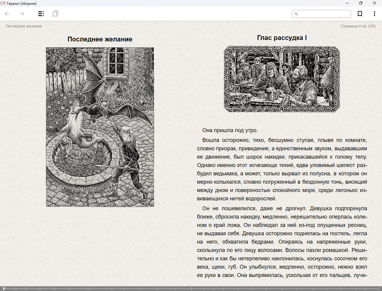
Task: Click the forward navigation arrow
Action: pyautogui.click(x=22, y=14)
